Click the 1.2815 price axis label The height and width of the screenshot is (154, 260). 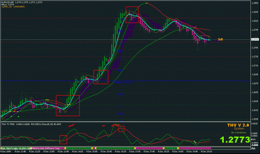(x=255, y=21)
